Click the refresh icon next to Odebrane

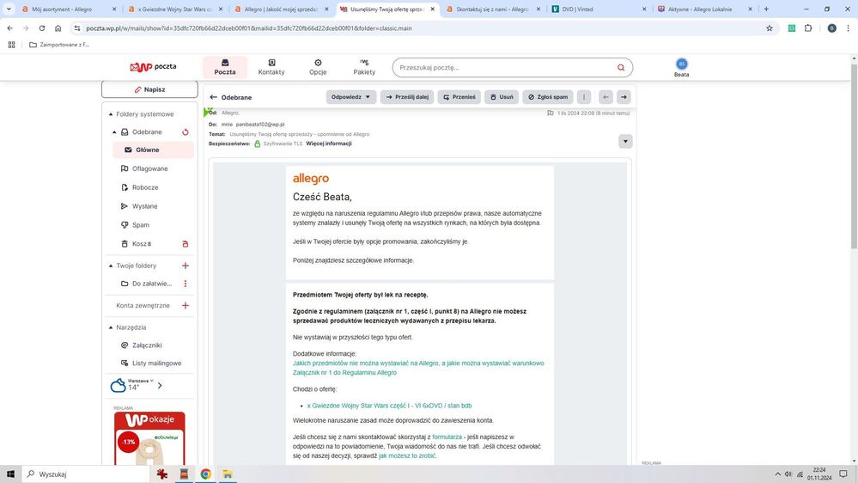[x=185, y=132]
